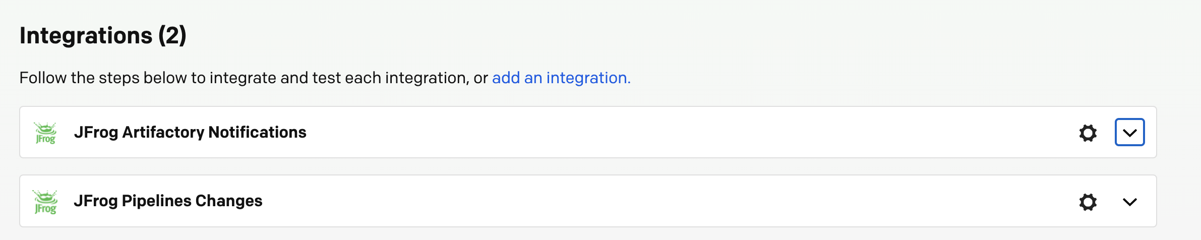The image size is (1201, 240).
Task: Open settings gear for JFrog Pipelines Changes
Action: click(x=1088, y=202)
